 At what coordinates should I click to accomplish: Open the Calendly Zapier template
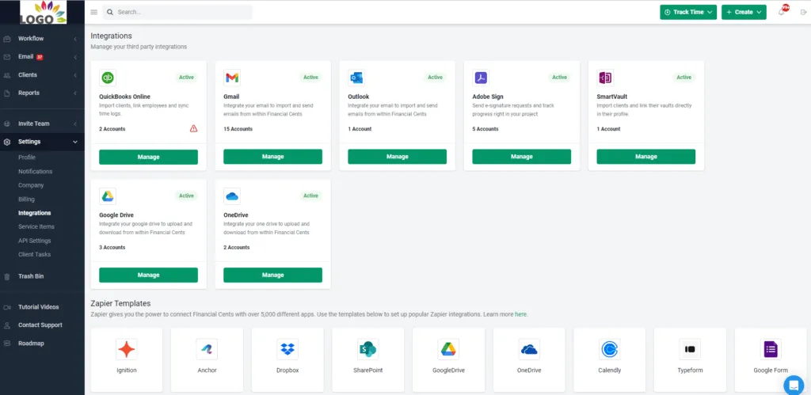point(609,359)
